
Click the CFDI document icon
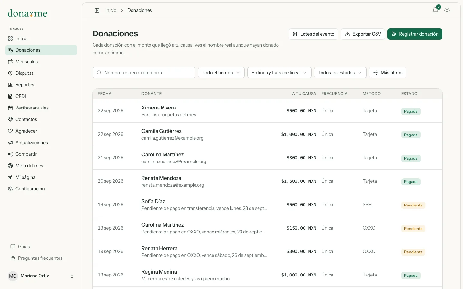(10, 96)
